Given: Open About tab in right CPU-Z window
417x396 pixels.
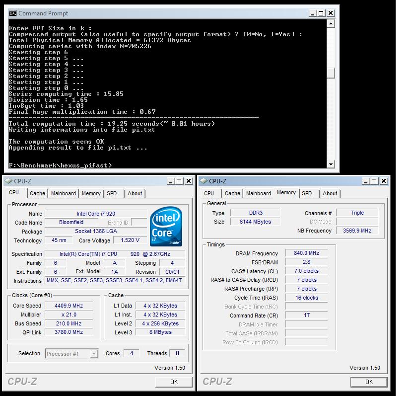Looking at the screenshot, I should [x=330, y=193].
